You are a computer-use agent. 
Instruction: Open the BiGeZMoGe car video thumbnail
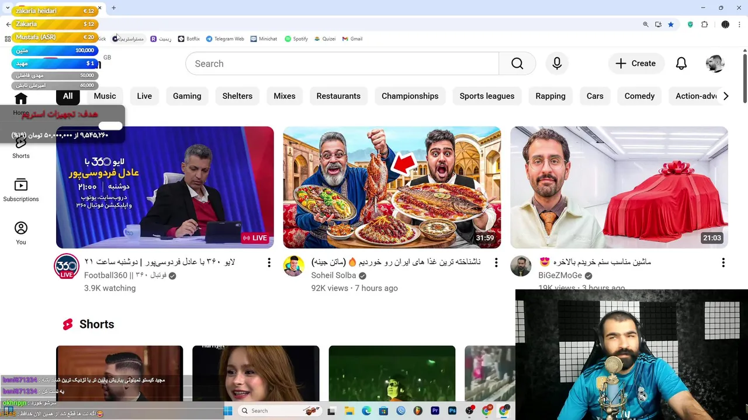click(x=619, y=187)
